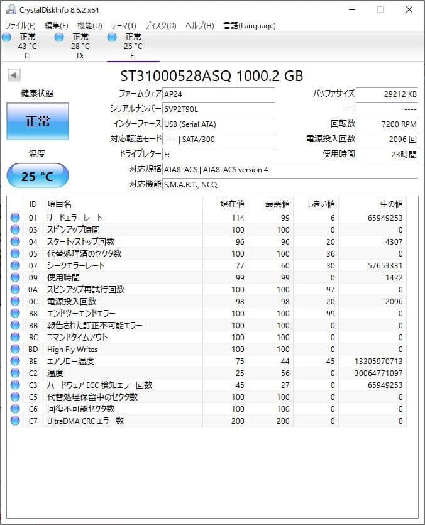The width and height of the screenshot is (425, 525).
Task: Click status orb for 0C 電源投入回数
Action: (15, 301)
